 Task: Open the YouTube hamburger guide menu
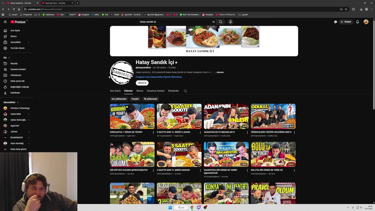5,22
